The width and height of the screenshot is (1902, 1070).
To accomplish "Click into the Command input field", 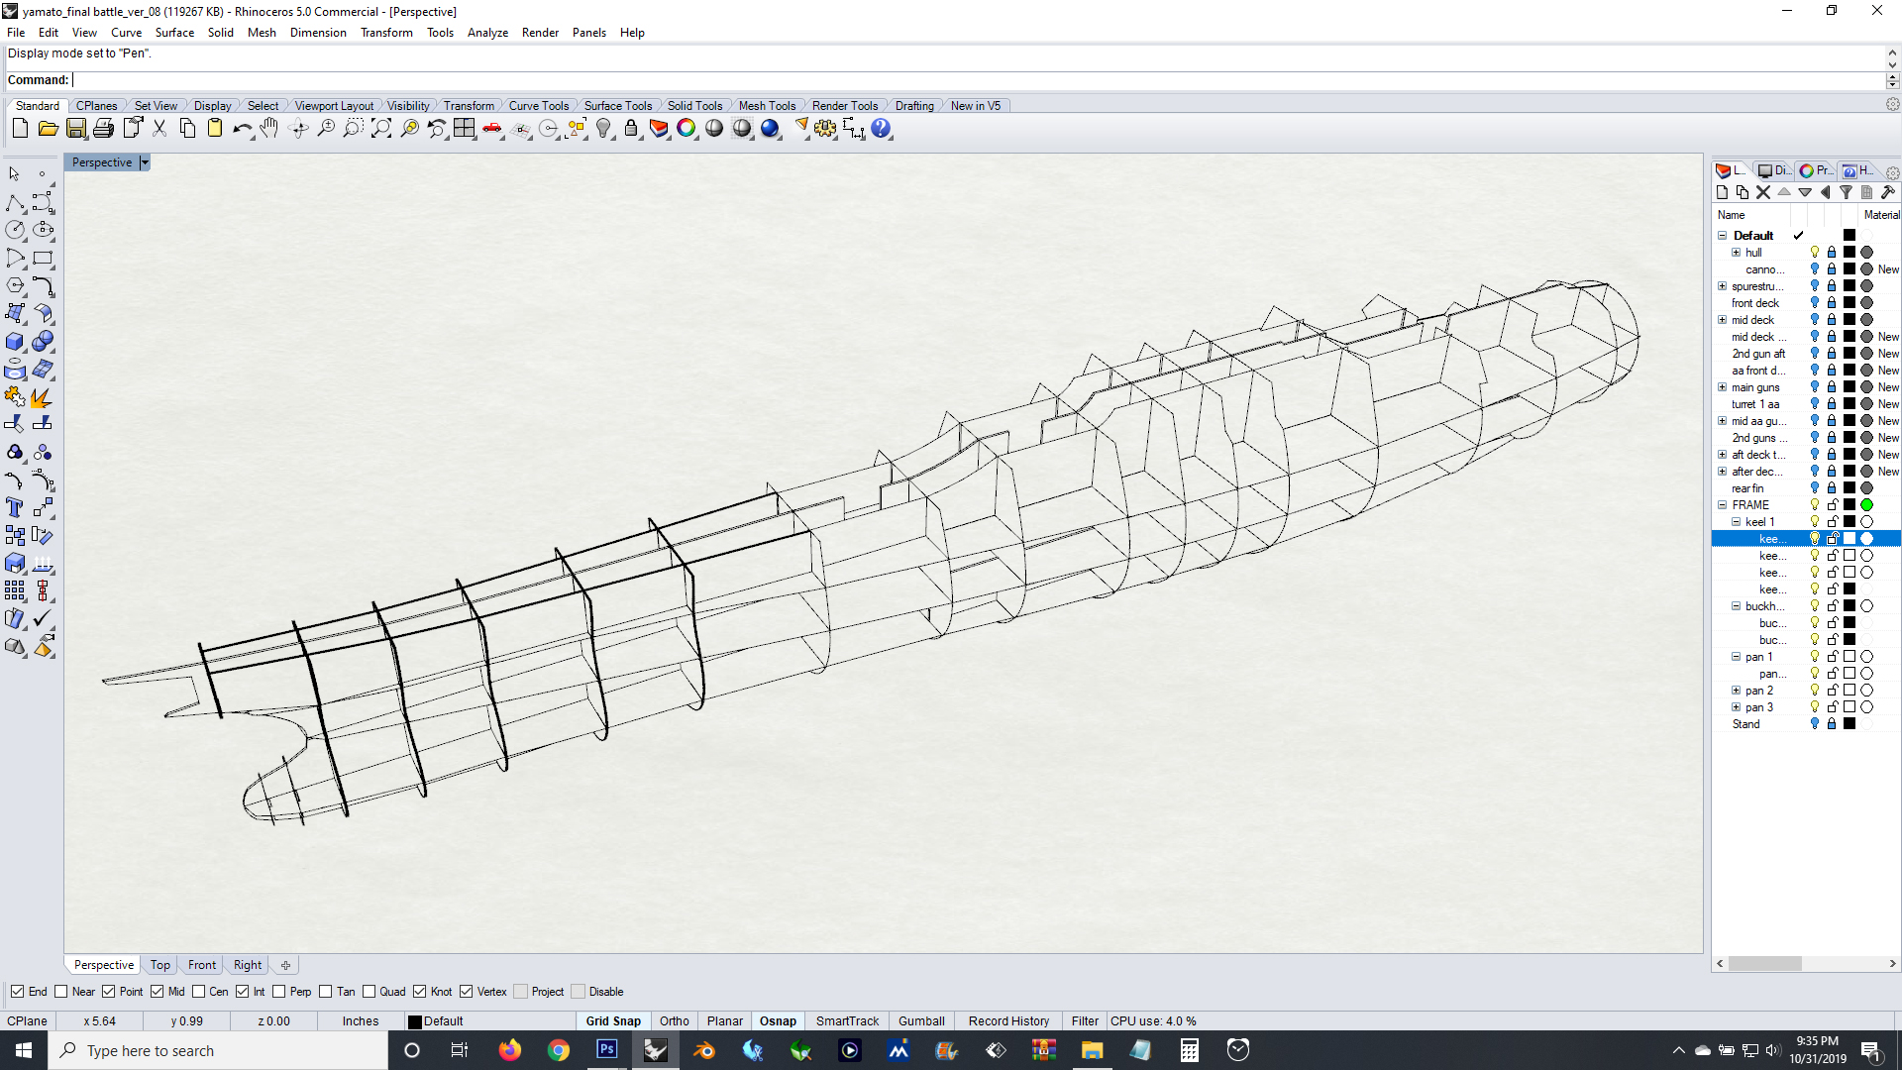I will point(978,80).
